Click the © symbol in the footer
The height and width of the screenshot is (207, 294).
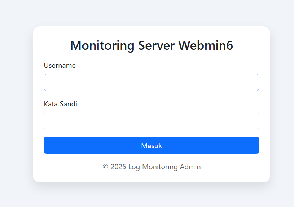point(105,167)
